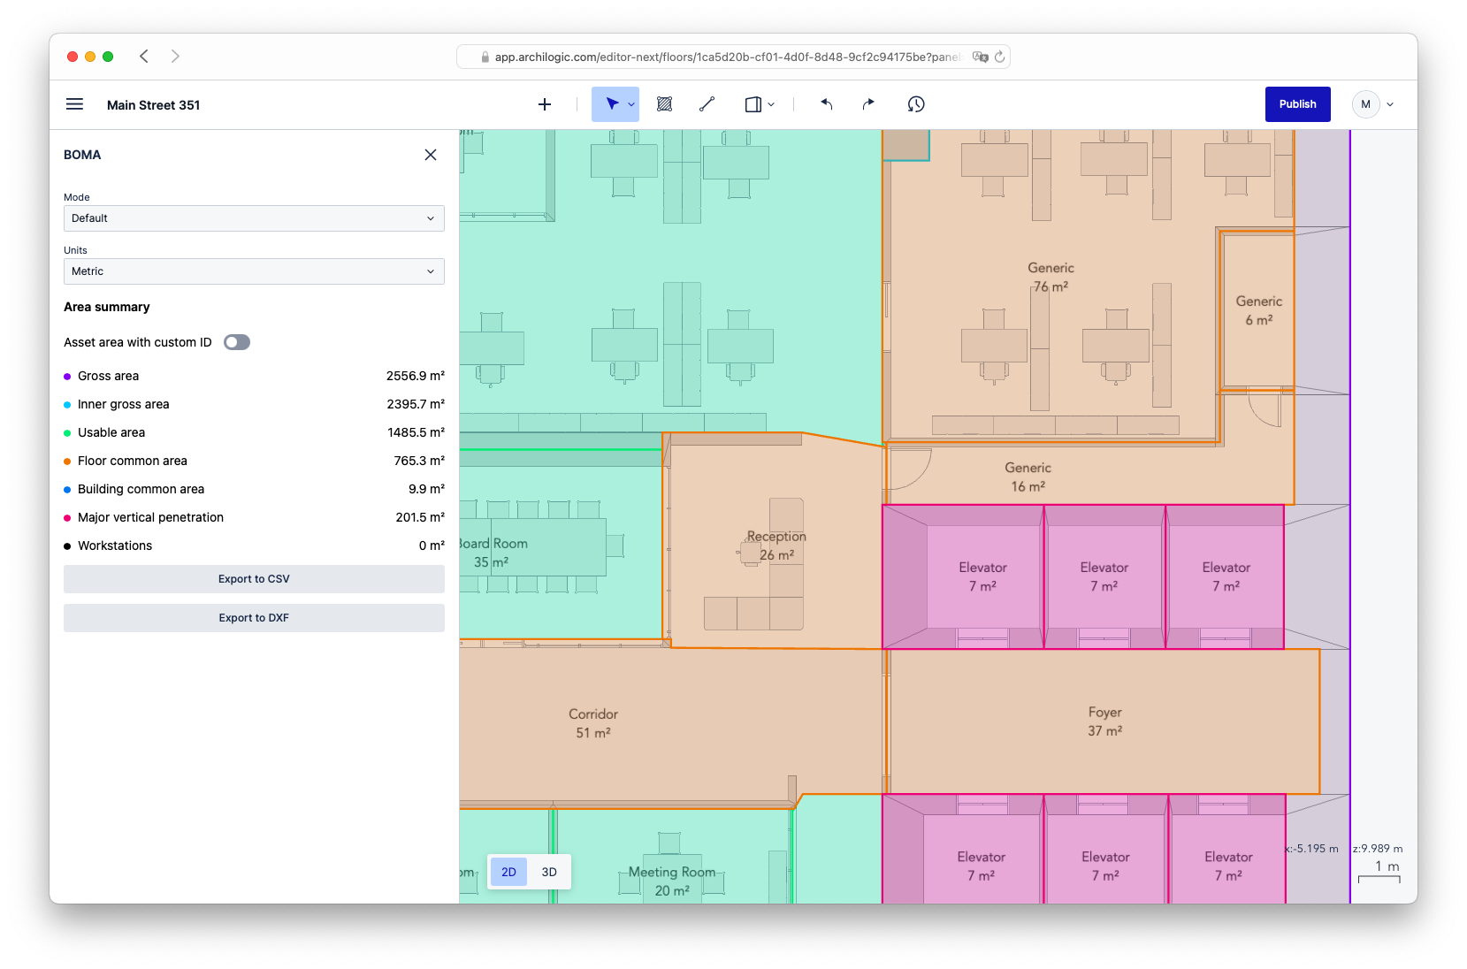Click the browser forward arrow

tap(175, 57)
